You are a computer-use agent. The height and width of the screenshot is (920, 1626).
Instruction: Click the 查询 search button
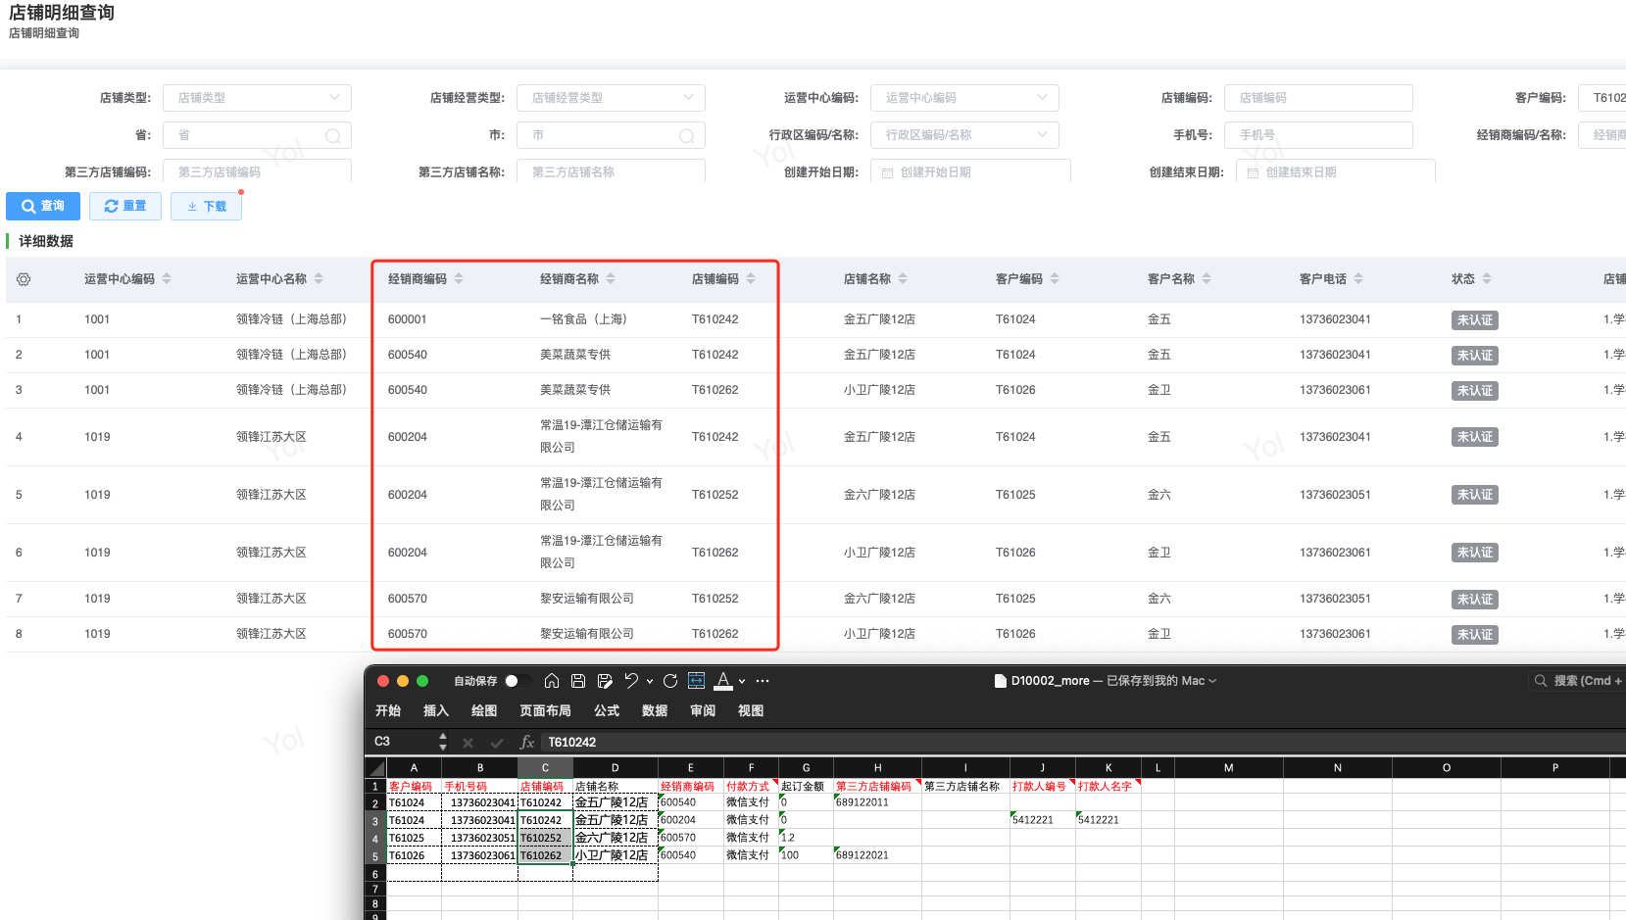point(43,206)
